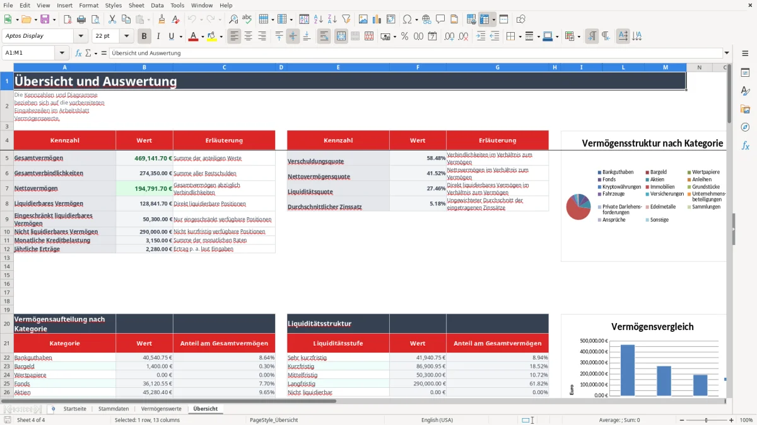757x425 pixels.
Task: Open the background color dropdown arrow
Action: pos(221,37)
